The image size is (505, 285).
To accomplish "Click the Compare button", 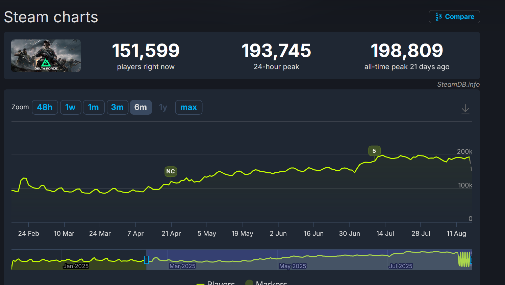I will pyautogui.click(x=454, y=17).
